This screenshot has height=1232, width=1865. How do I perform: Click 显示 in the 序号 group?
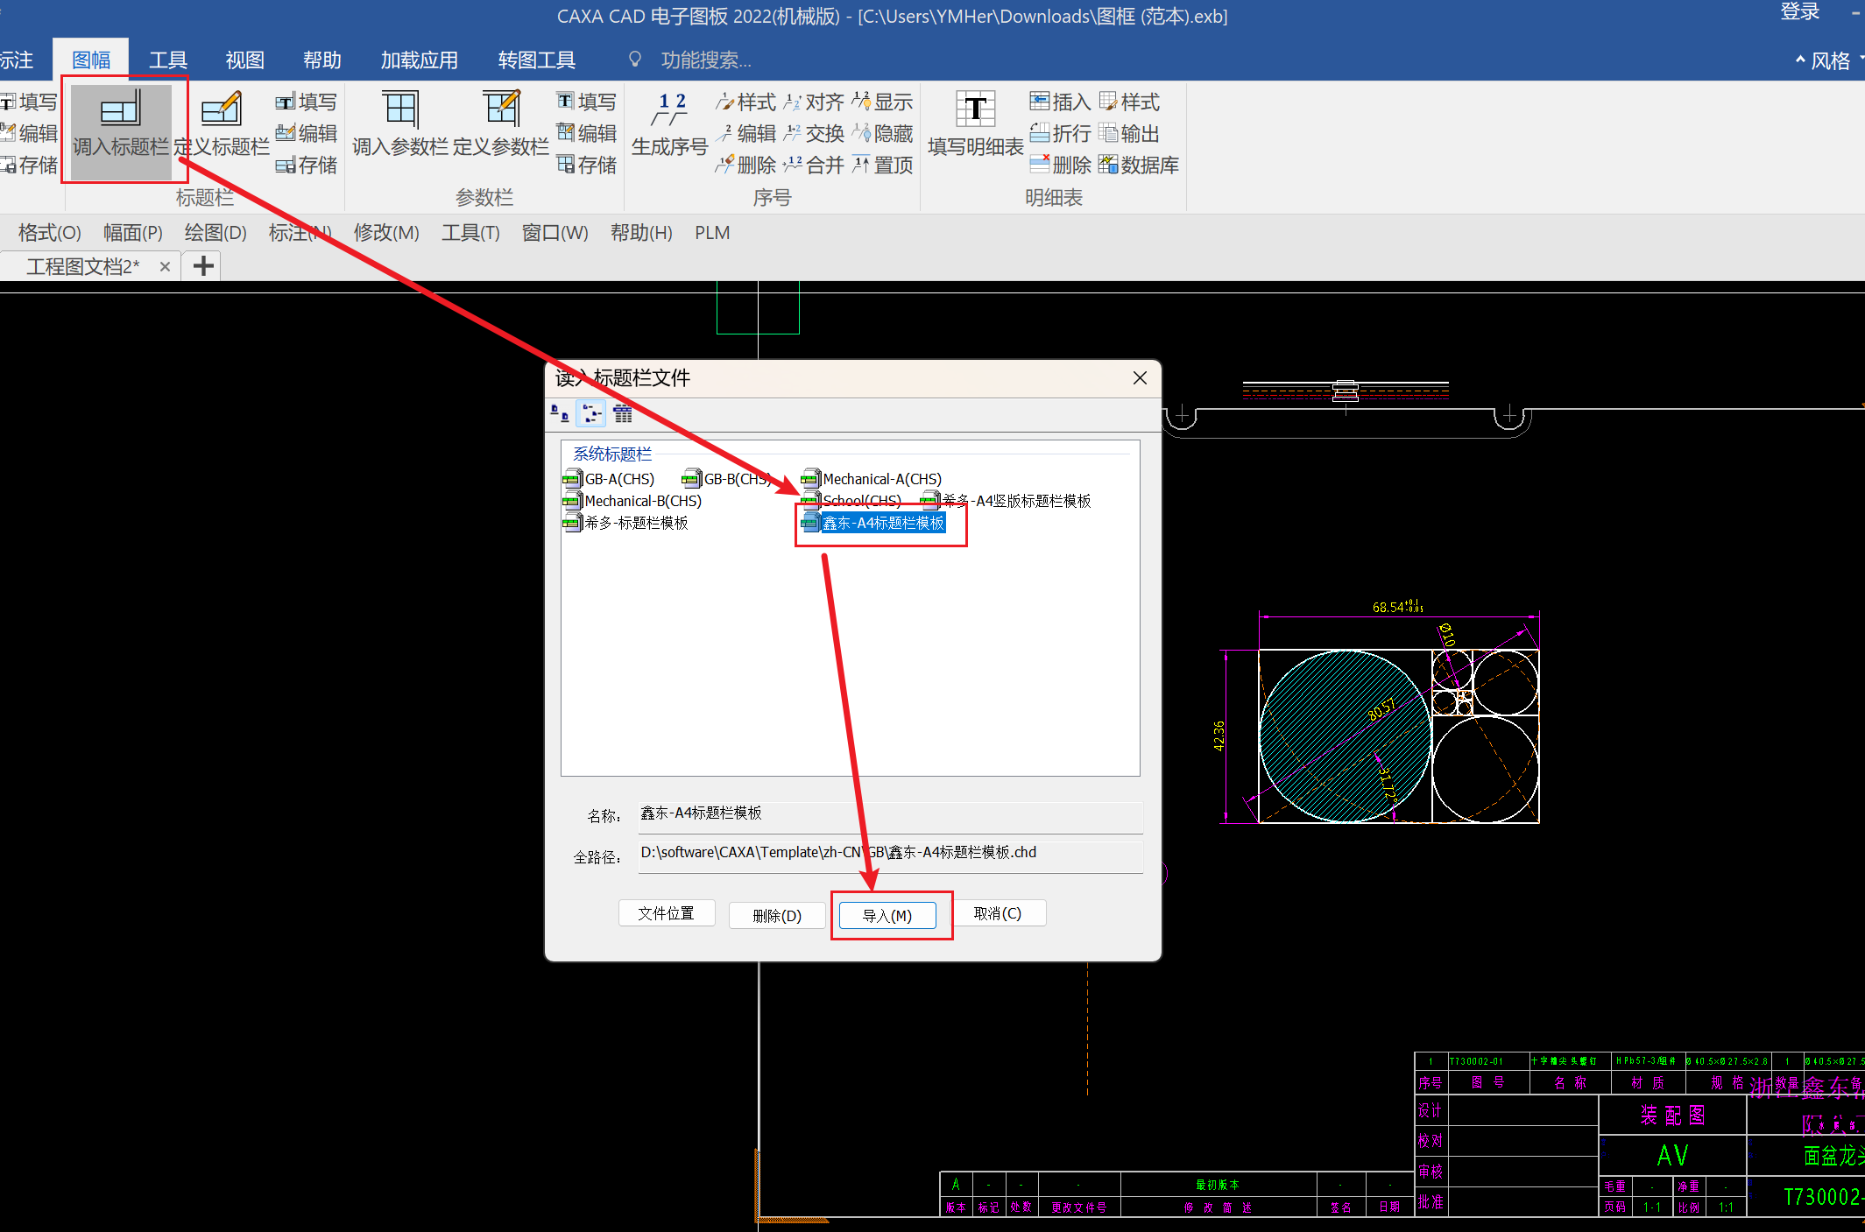click(x=883, y=102)
